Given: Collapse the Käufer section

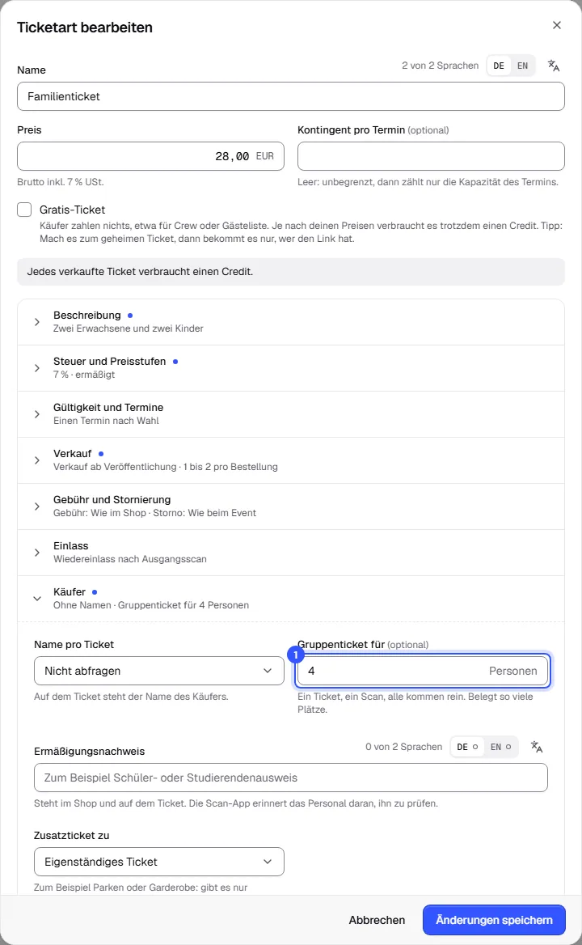Looking at the screenshot, I should (291, 599).
